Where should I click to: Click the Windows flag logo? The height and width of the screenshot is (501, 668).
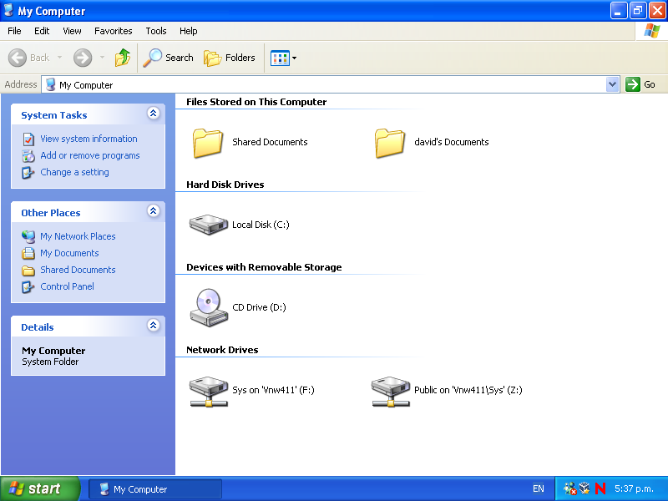tap(652, 31)
